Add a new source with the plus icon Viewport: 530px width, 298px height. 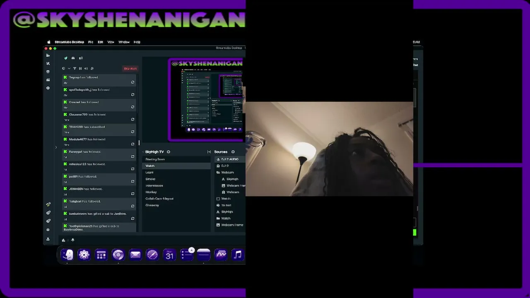(x=233, y=152)
